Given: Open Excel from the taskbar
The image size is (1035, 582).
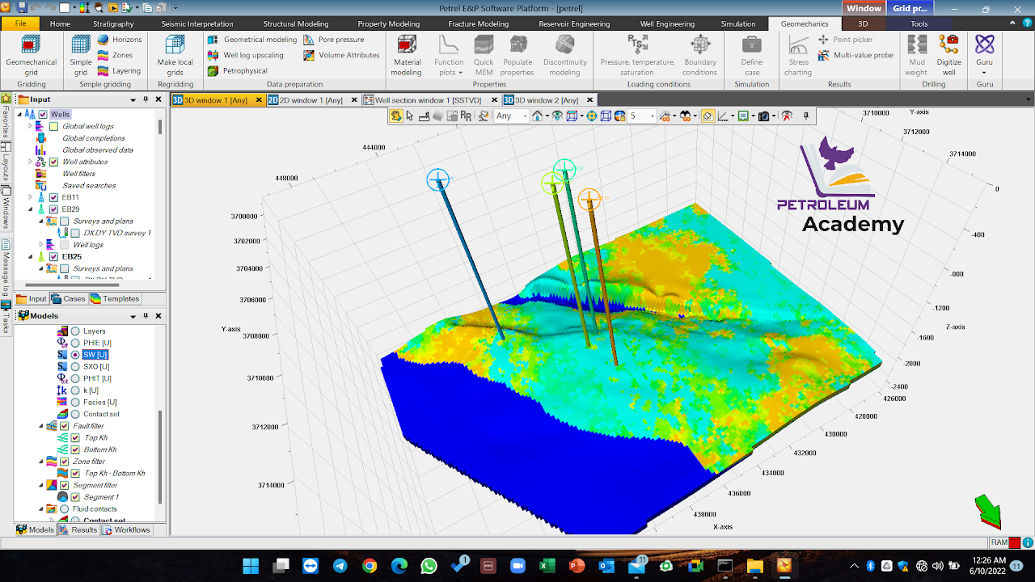Looking at the screenshot, I should [x=547, y=566].
